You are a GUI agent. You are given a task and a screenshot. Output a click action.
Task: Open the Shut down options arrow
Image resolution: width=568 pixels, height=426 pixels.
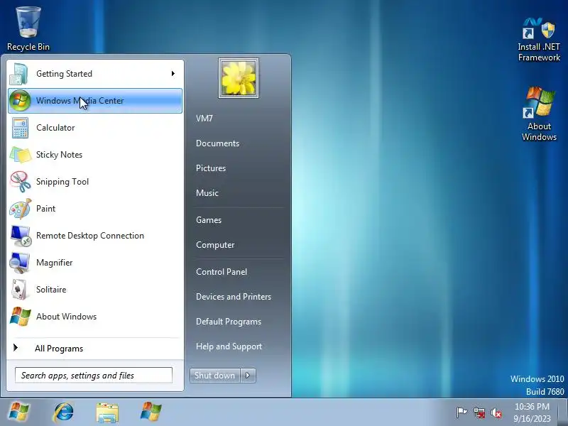(x=248, y=376)
